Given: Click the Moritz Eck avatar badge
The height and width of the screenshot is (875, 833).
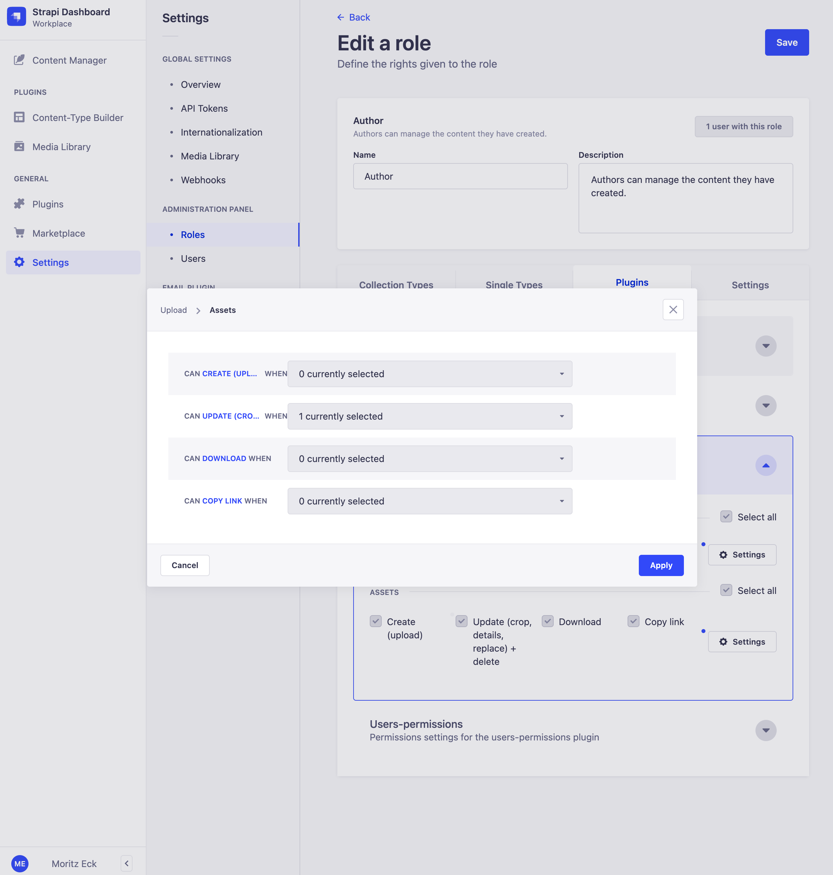Looking at the screenshot, I should click(x=20, y=863).
